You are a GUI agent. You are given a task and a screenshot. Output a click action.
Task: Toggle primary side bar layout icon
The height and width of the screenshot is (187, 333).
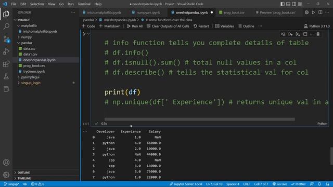[x=282, y=4]
